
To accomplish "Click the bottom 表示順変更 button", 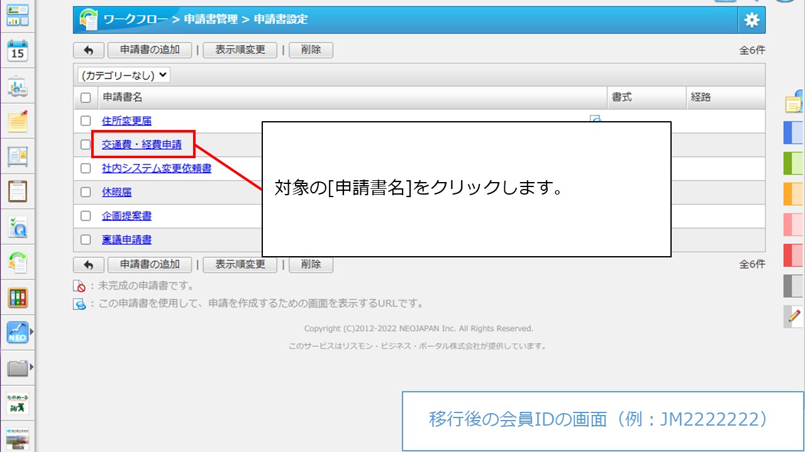I will 240,265.
